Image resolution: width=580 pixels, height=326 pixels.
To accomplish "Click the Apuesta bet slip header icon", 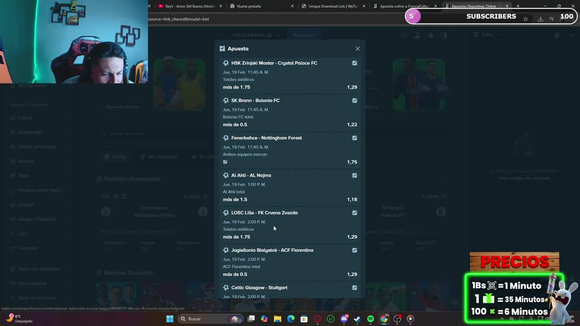I will tap(222, 48).
